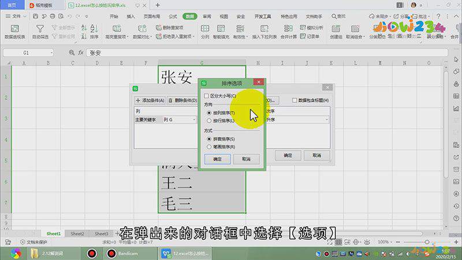Enable the 区分大小写 checkbox

pos(207,96)
